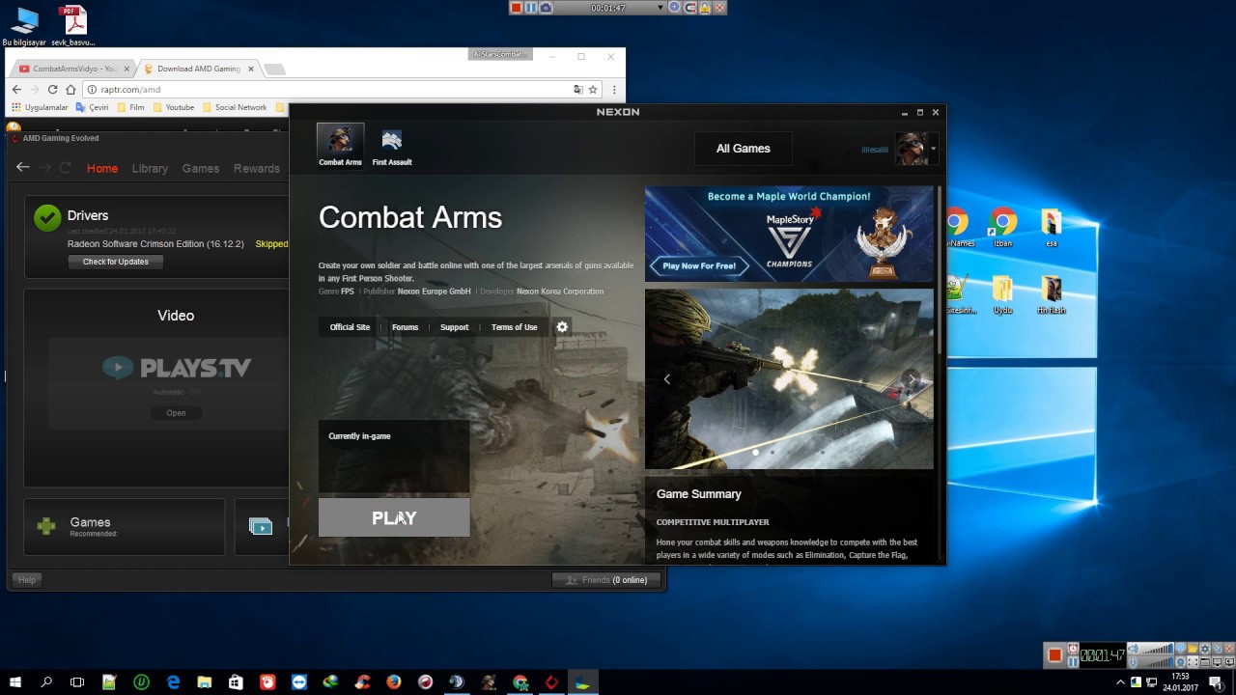Take screenshot with camera in recorder bar
The height and width of the screenshot is (695, 1236).
(x=546, y=8)
